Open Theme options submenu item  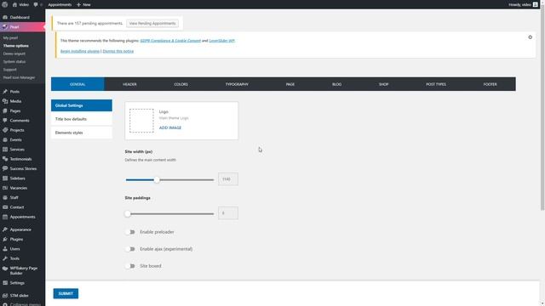click(16, 45)
